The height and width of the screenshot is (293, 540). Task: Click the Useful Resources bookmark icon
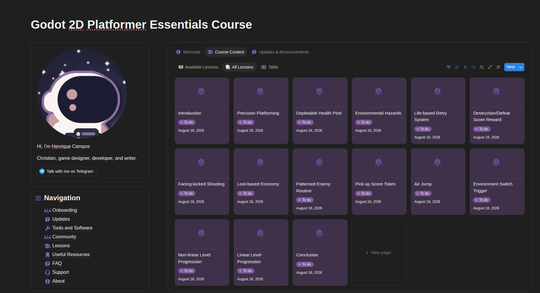[48, 255]
